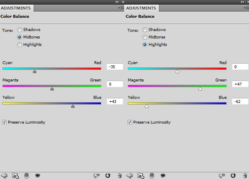Collapse left panel using double-arrow icon
The width and height of the screenshot is (249, 179).
[117, 2]
